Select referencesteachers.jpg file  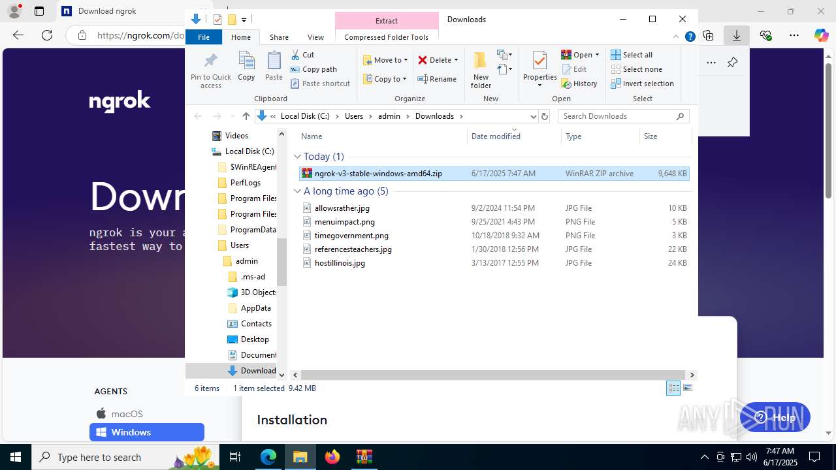pyautogui.click(x=494, y=249)
